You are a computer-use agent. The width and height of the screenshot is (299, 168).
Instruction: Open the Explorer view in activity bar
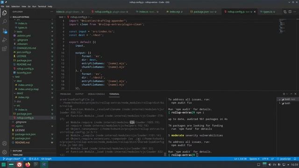pos(4,13)
